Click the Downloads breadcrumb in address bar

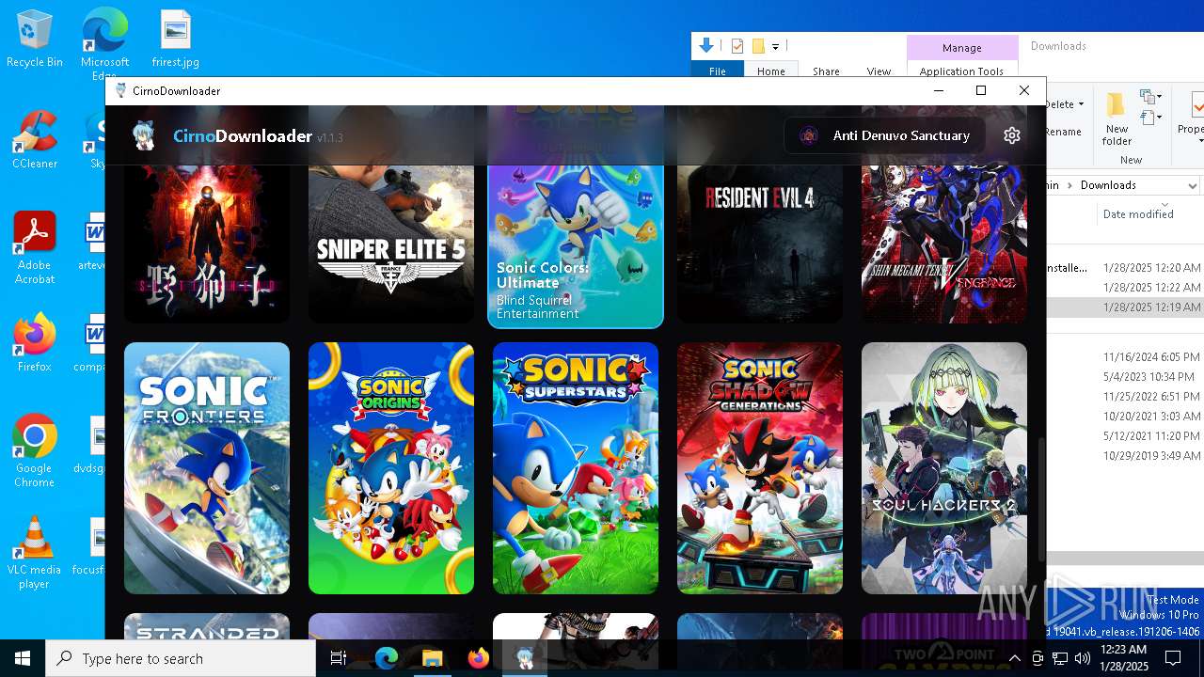point(1108,185)
